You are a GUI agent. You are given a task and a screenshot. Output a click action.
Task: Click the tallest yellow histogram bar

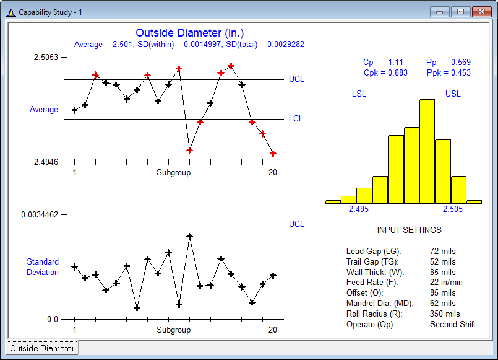tap(427, 151)
